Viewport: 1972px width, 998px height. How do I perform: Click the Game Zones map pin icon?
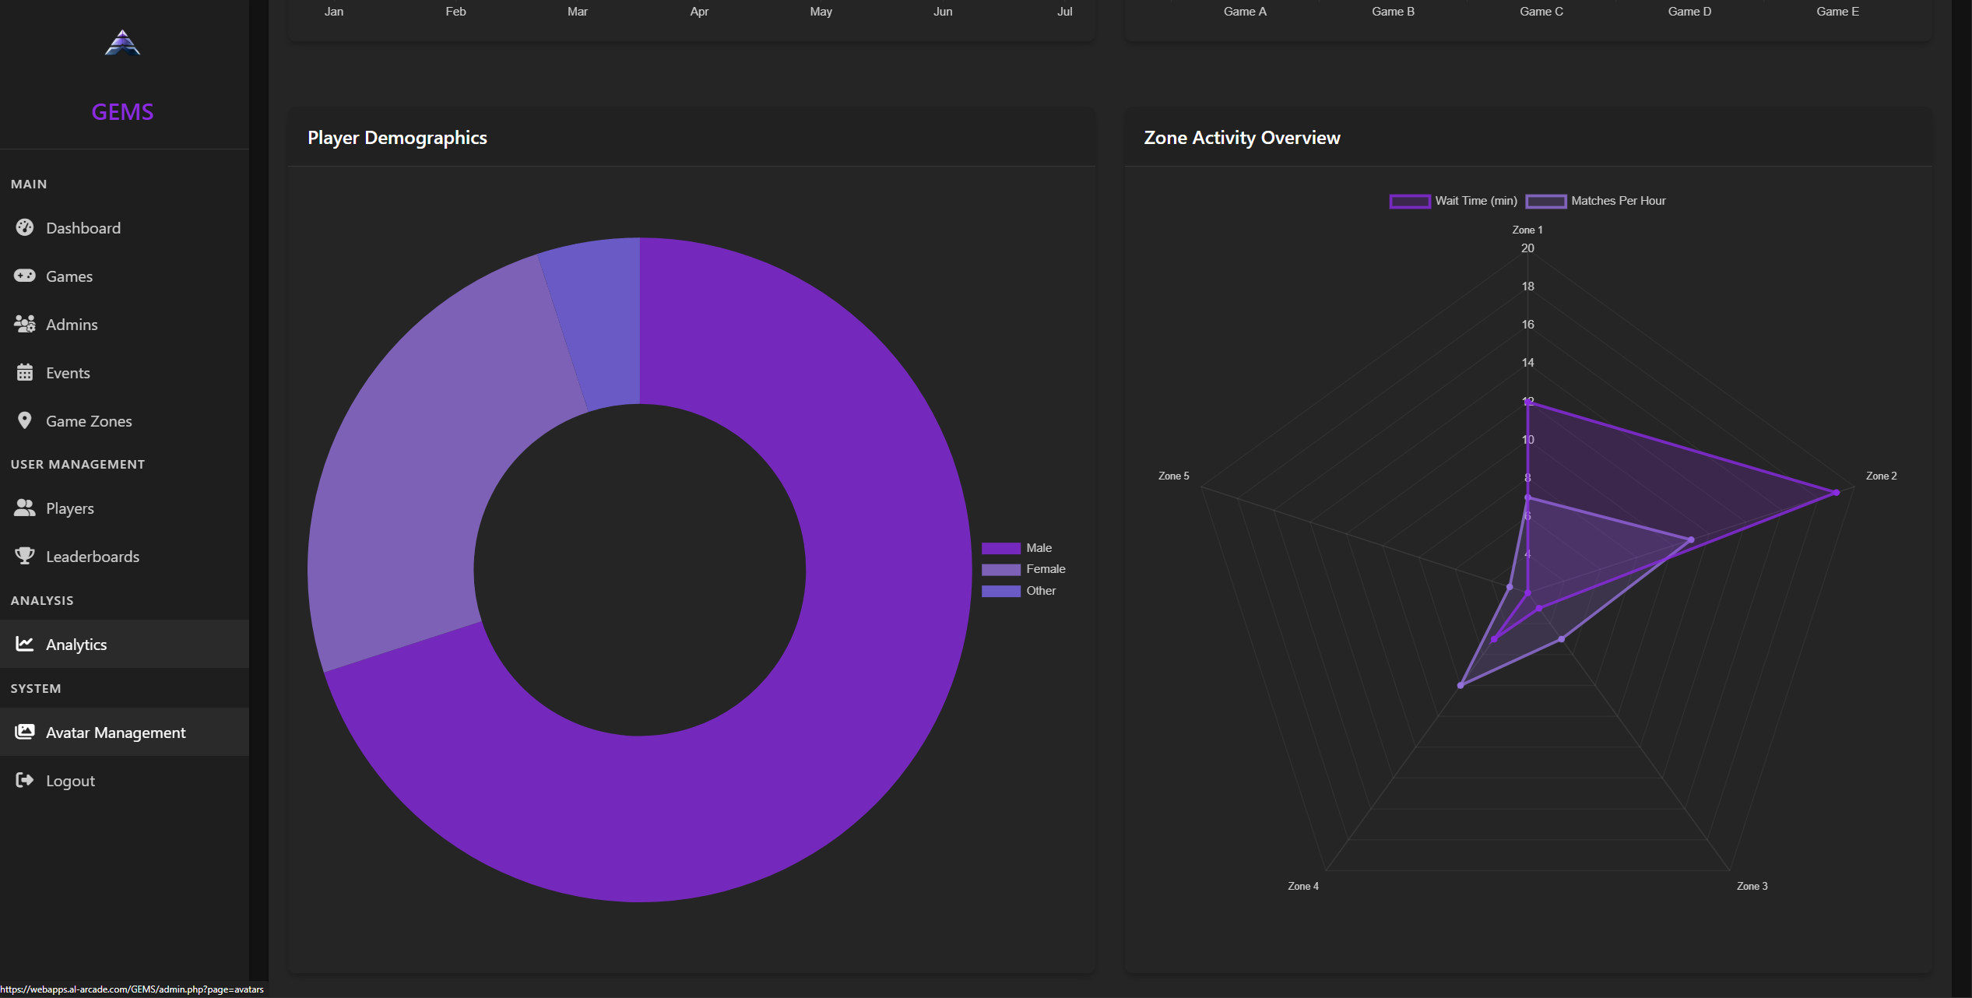coord(25,420)
